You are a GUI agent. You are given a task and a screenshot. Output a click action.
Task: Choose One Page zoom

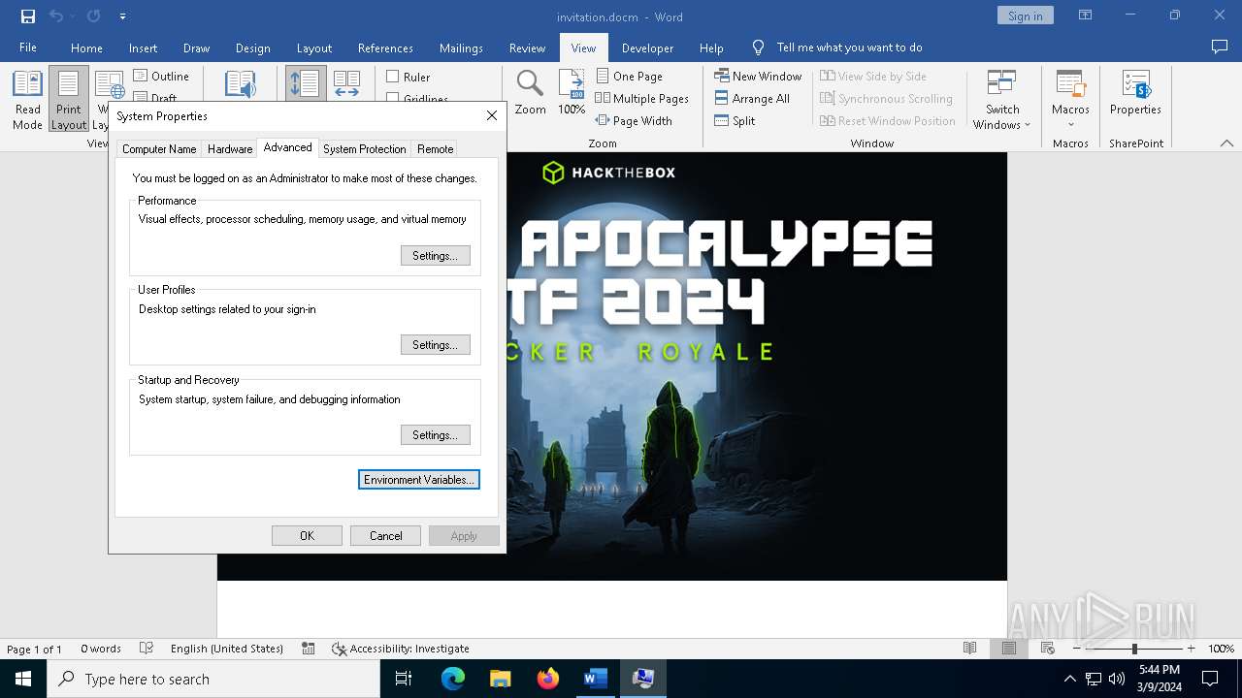(x=630, y=76)
